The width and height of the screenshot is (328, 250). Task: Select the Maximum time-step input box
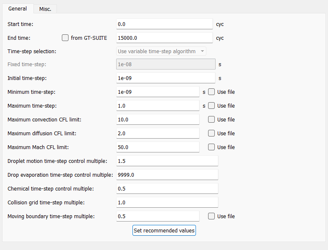158,106
